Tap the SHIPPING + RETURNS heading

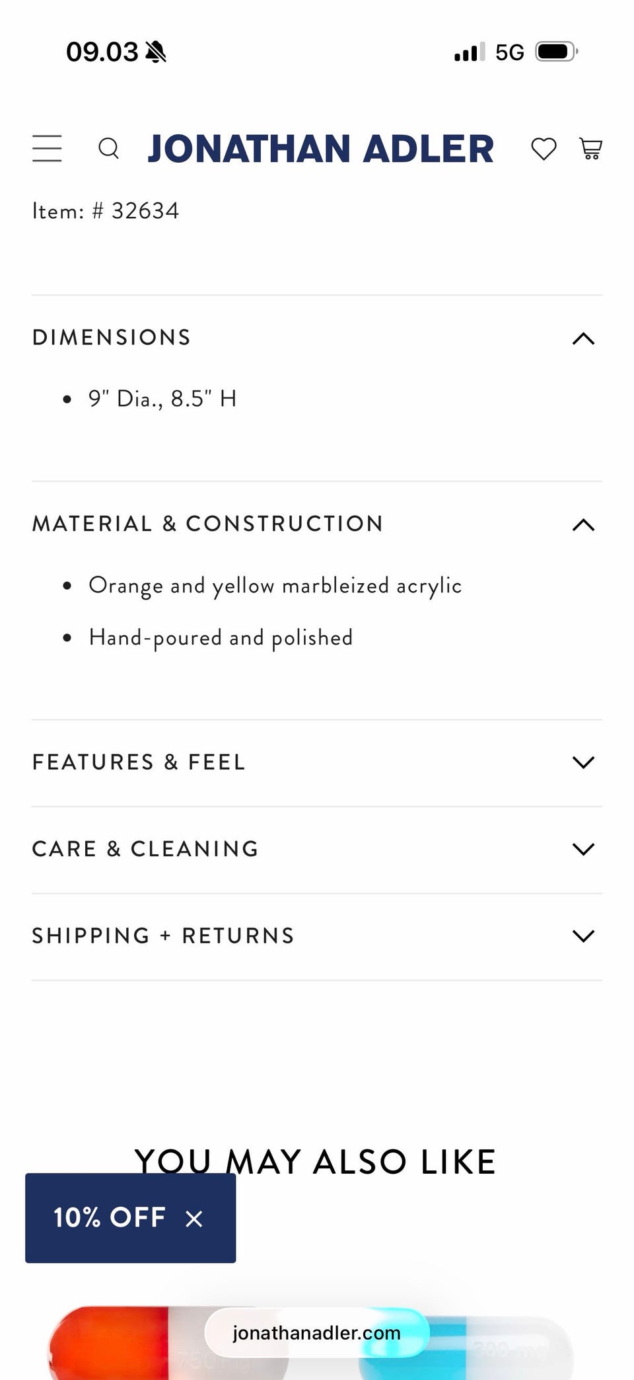tap(163, 936)
